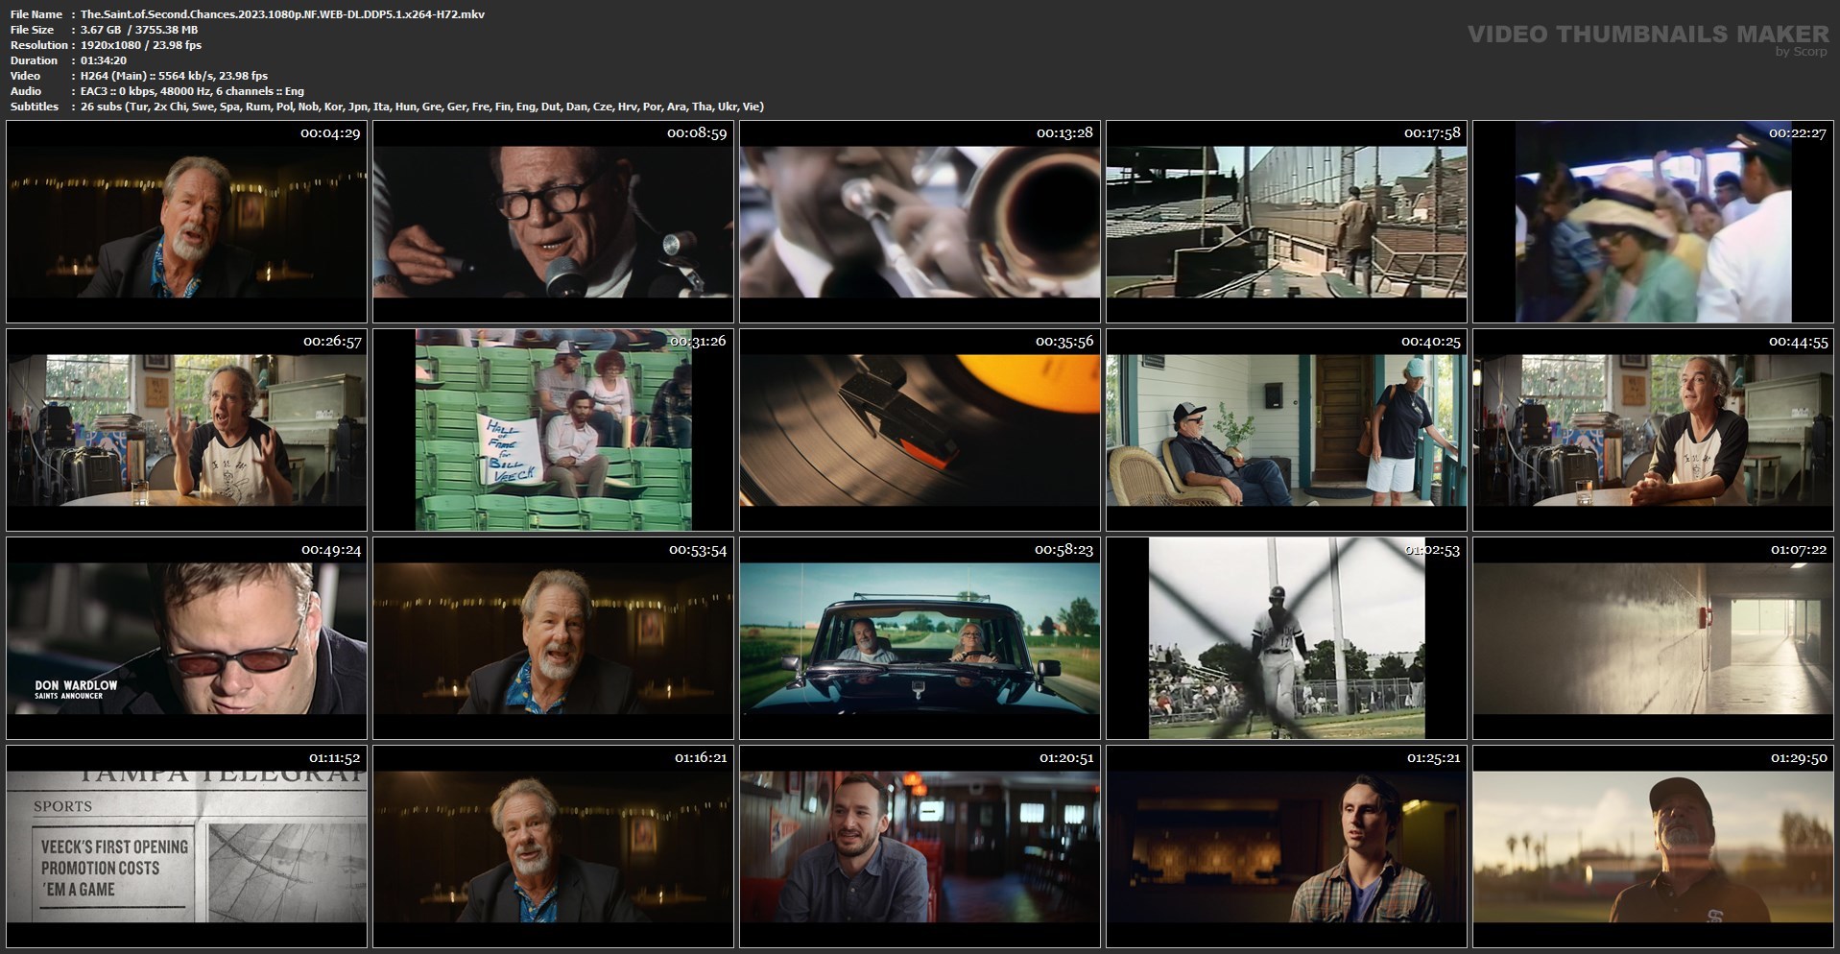
Task: Select the thumbnail at 01:16:21
Action: [554, 847]
